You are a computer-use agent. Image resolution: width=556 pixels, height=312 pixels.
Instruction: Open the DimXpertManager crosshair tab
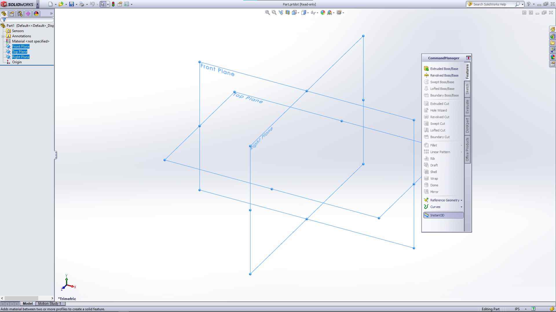(28, 14)
